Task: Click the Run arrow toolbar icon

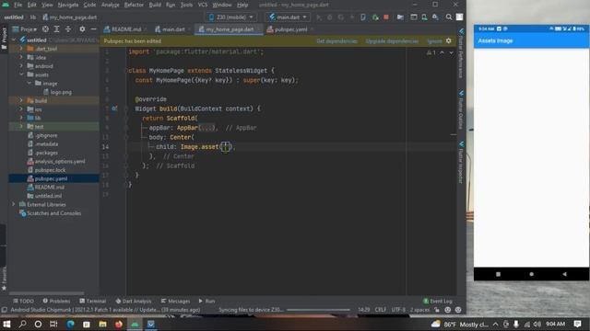Action: 319,17
